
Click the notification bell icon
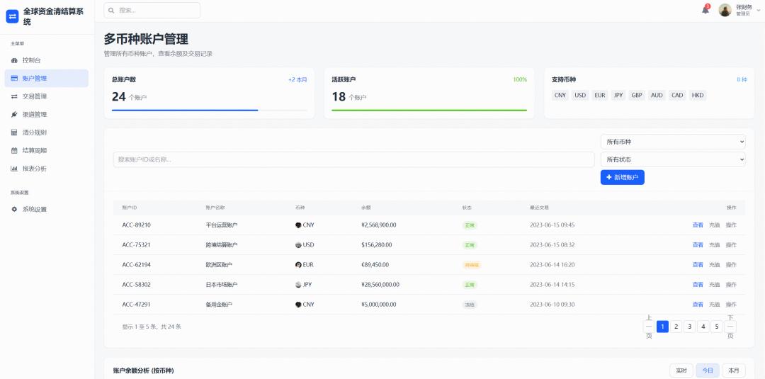pyautogui.click(x=705, y=10)
